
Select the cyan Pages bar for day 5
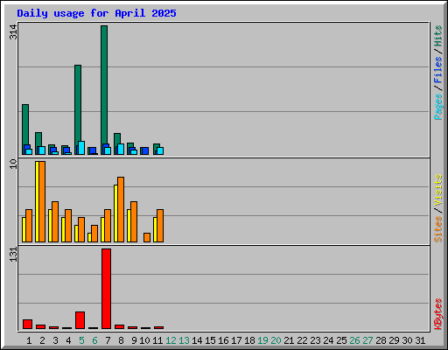(x=81, y=148)
